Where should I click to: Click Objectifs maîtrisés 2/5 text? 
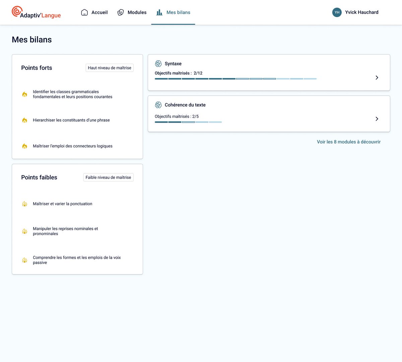tap(177, 116)
